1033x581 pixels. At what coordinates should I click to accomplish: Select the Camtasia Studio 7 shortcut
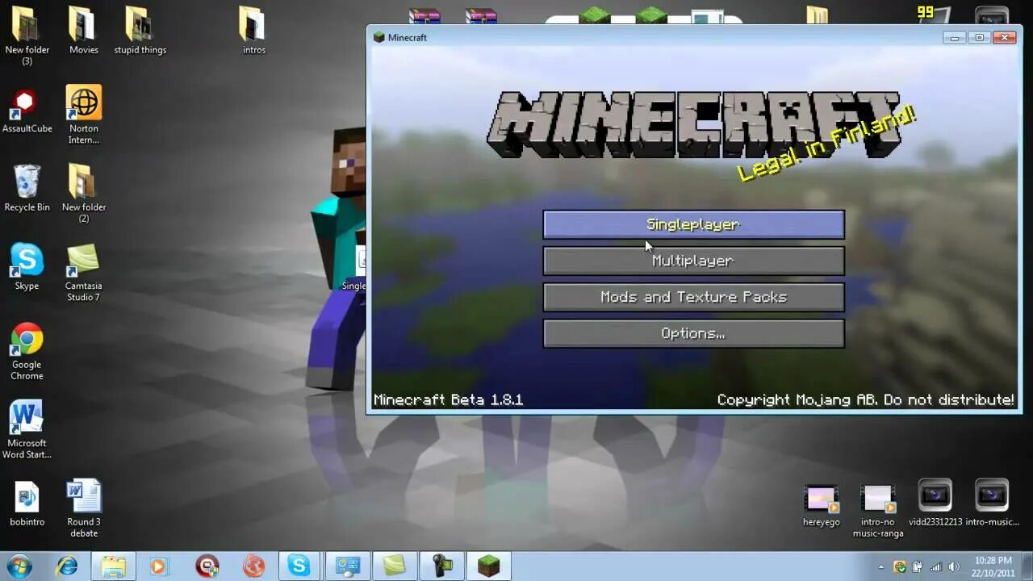(84, 273)
